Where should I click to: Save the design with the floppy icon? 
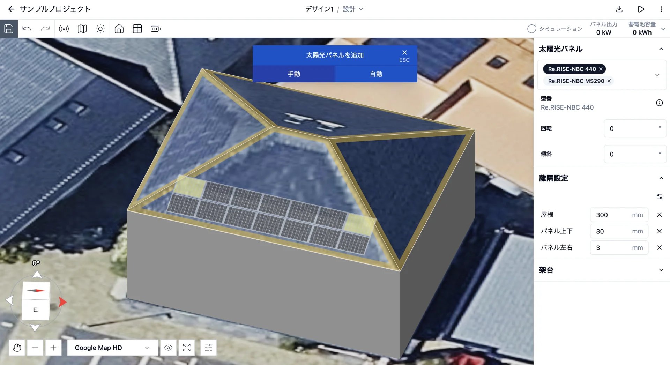click(x=9, y=29)
